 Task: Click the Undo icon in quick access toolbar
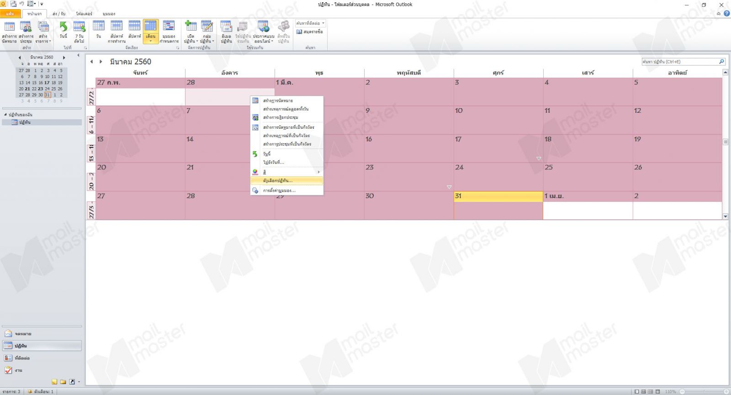21,4
